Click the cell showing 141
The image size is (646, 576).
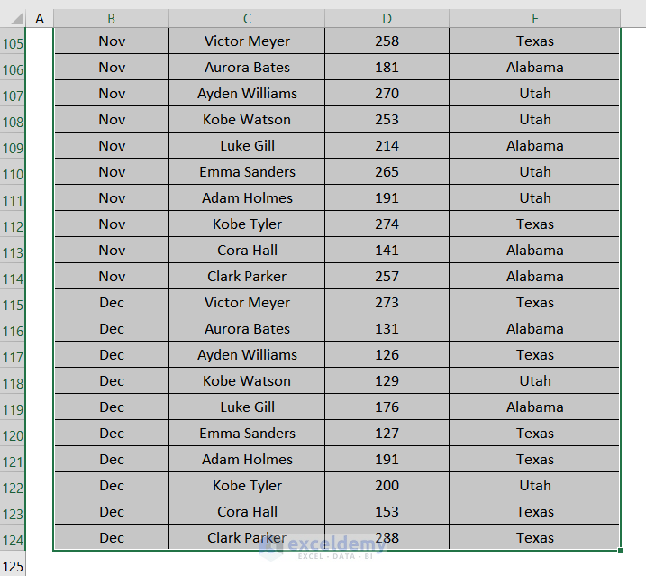(387, 251)
